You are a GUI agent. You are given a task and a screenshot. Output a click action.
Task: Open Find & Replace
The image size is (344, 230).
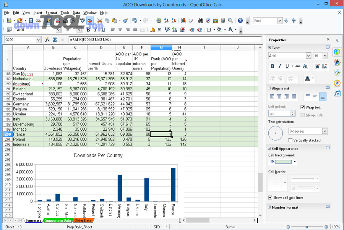coord(200,20)
